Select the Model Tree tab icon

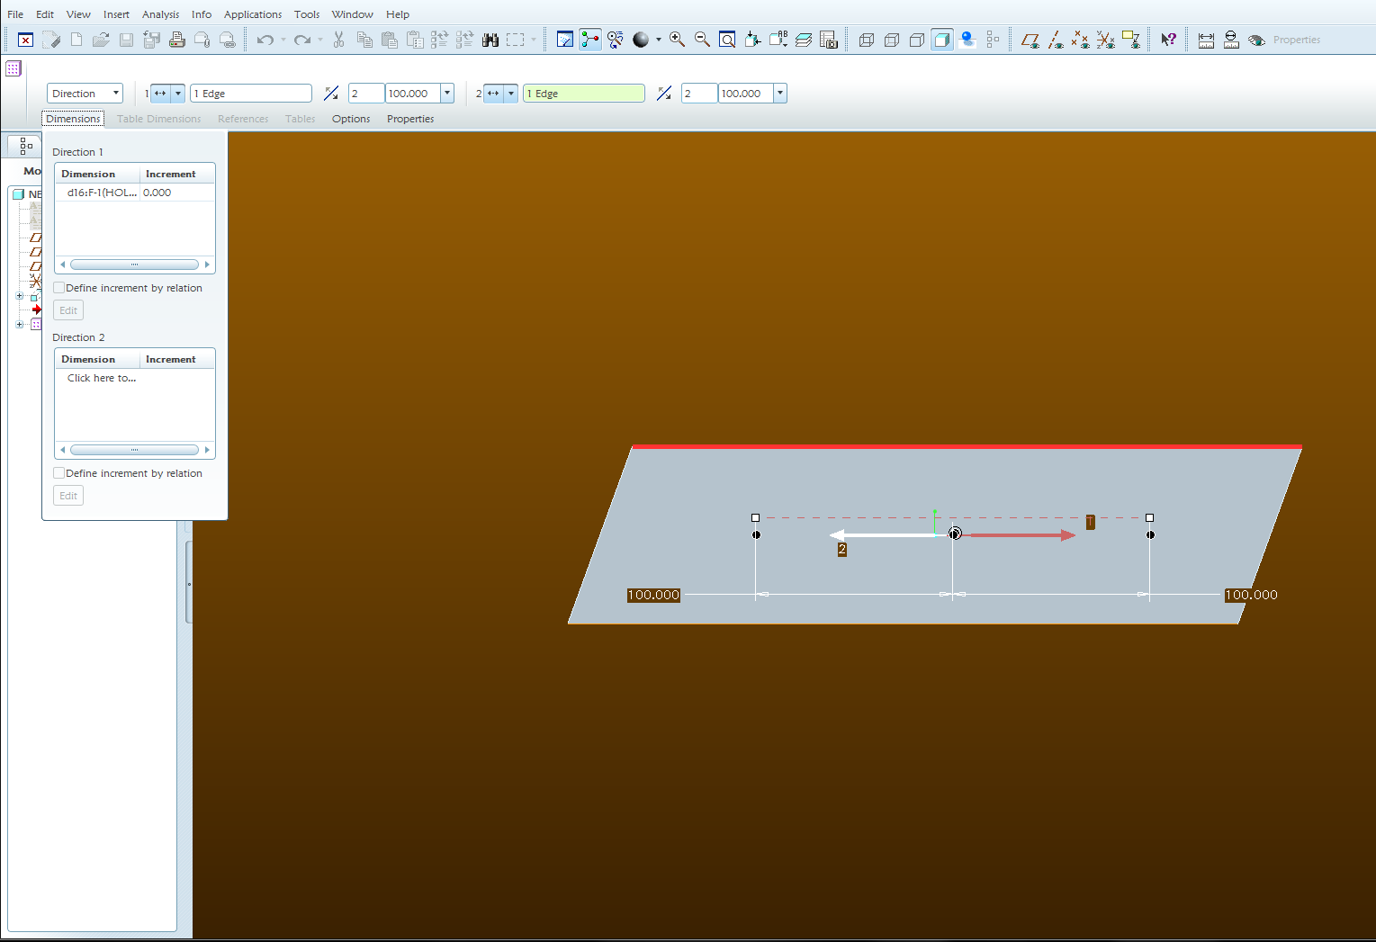tap(25, 145)
